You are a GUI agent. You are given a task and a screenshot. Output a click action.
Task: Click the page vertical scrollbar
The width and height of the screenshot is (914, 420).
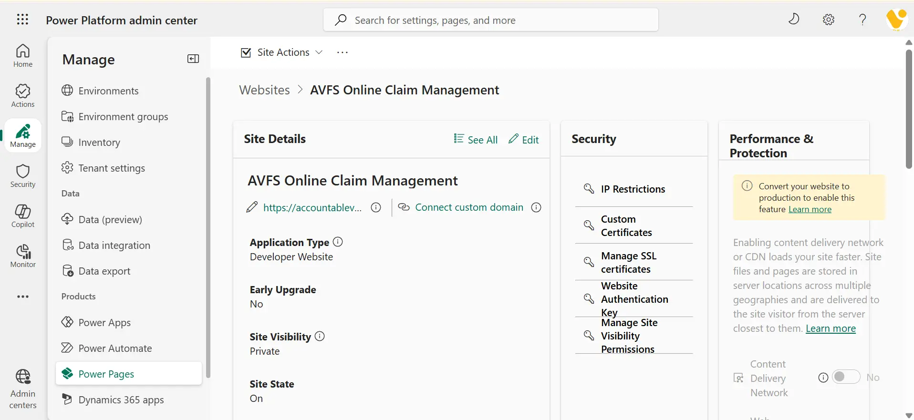909,110
